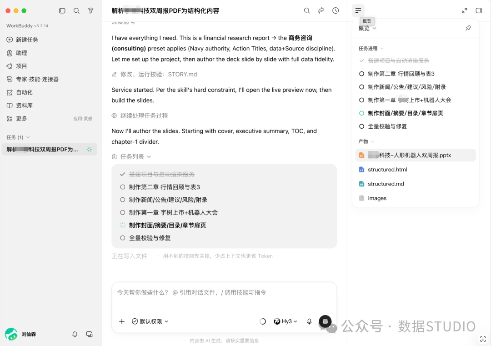
Task: Stop the running task with the stop button
Action: pos(325,321)
